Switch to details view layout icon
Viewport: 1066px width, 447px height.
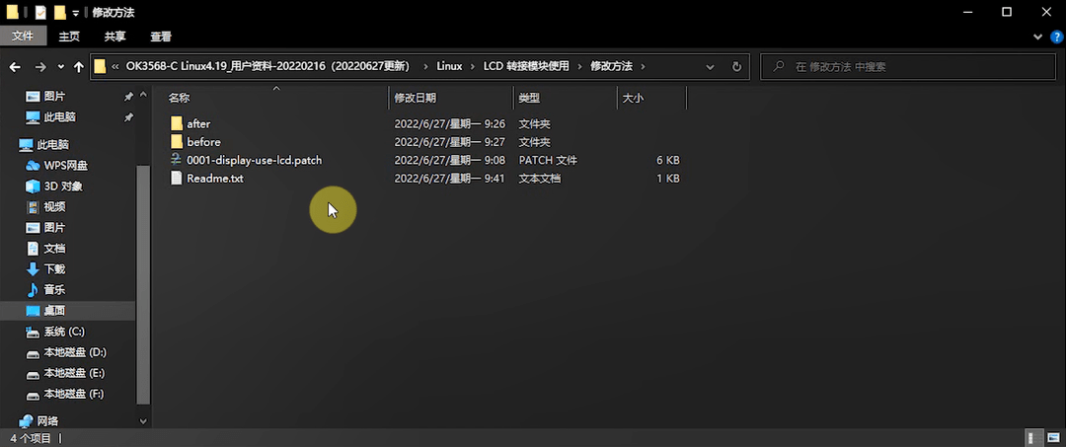(1032, 438)
